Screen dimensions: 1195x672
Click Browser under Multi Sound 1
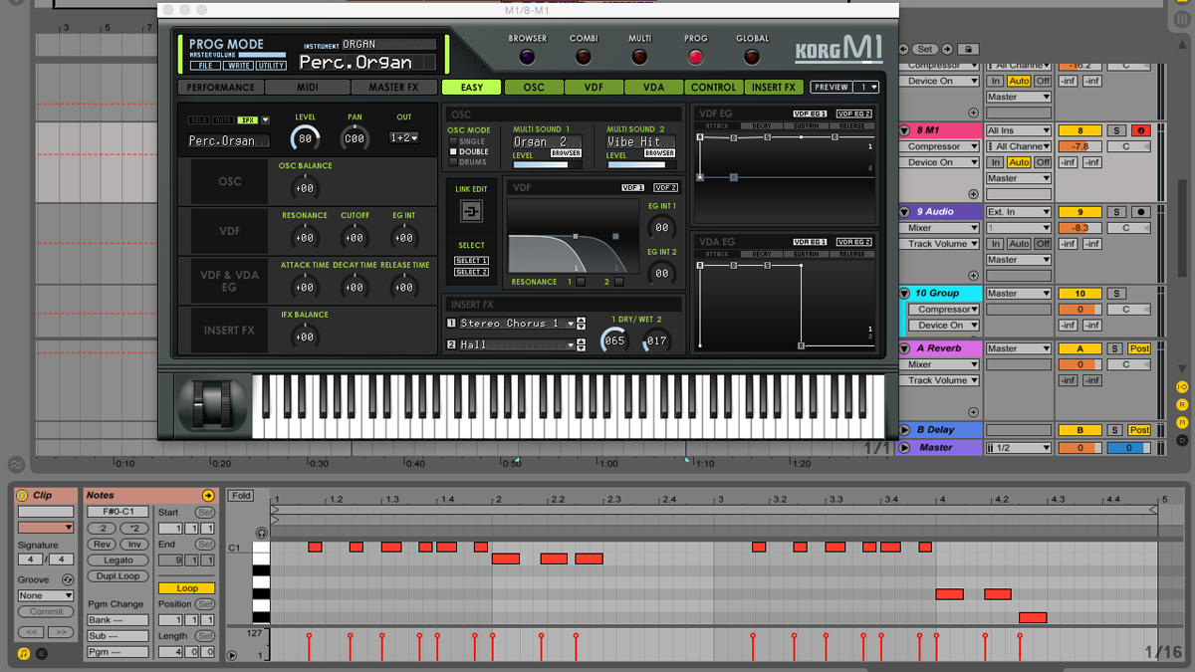pos(566,153)
